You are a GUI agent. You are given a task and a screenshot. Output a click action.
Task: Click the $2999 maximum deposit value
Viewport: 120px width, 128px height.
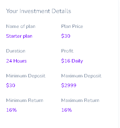(69, 86)
